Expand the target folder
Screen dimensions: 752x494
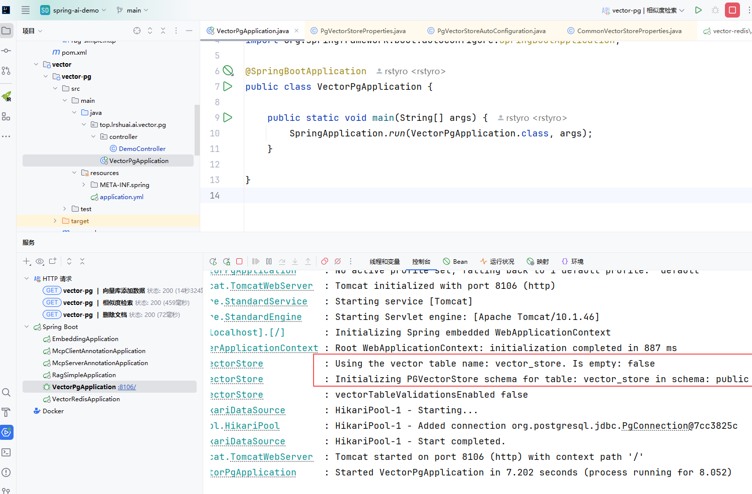pos(55,221)
